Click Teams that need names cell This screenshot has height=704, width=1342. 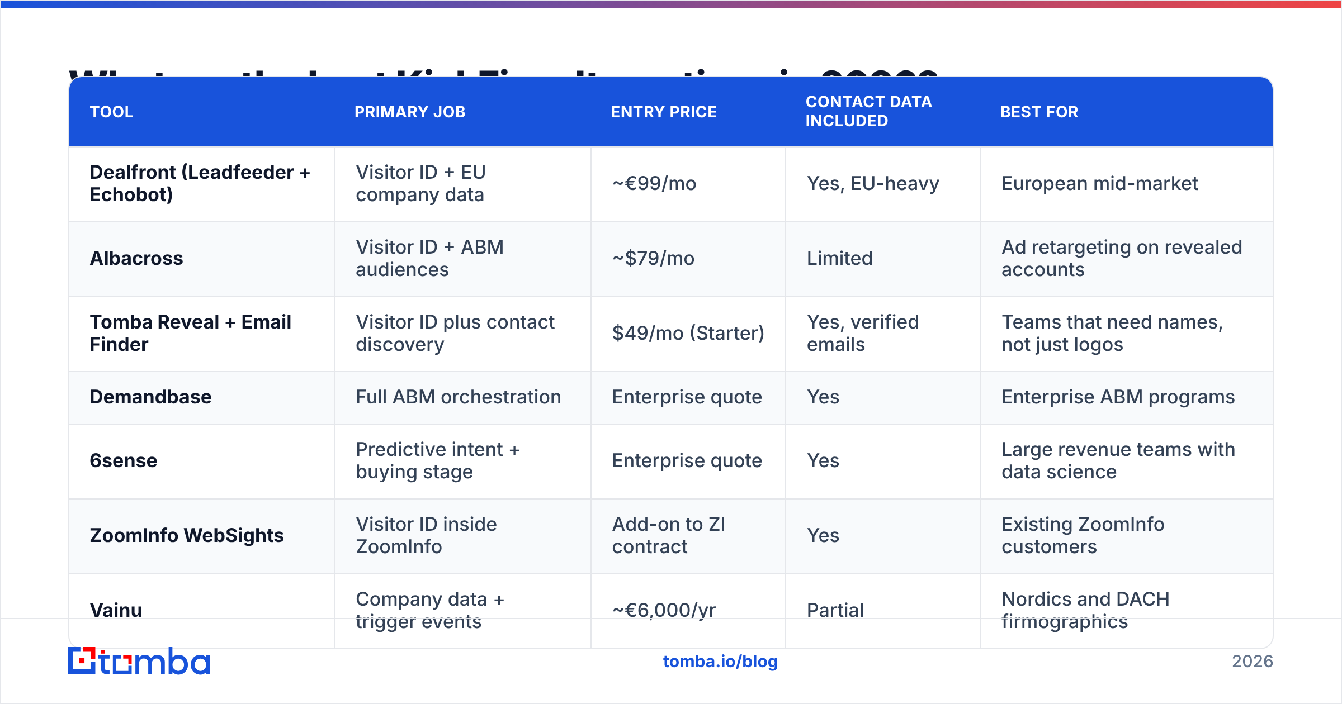(1126, 334)
